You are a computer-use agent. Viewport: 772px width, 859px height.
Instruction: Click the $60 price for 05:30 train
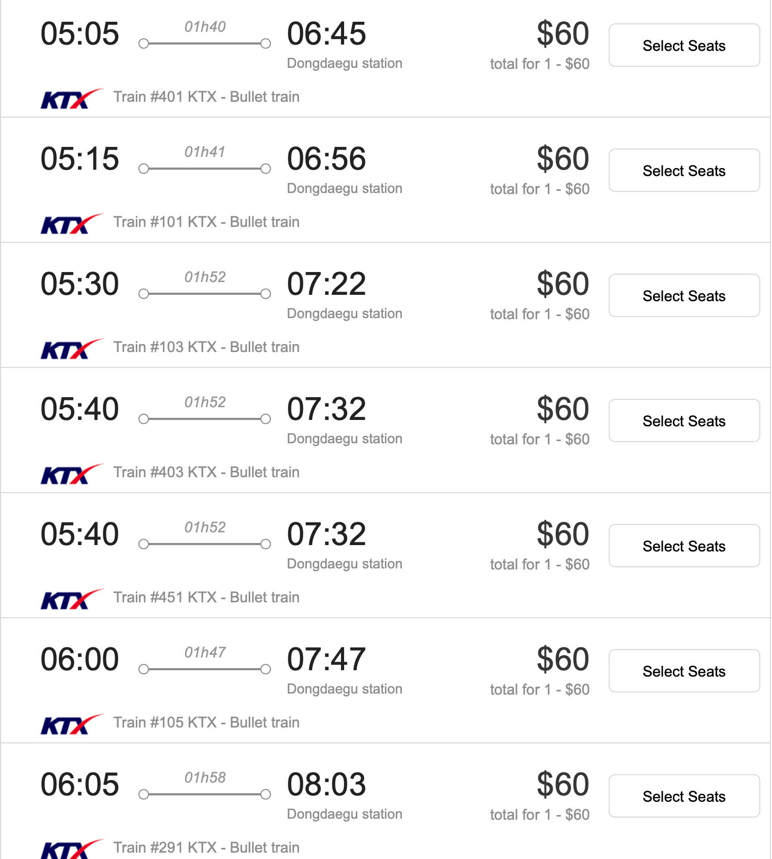pyautogui.click(x=563, y=284)
